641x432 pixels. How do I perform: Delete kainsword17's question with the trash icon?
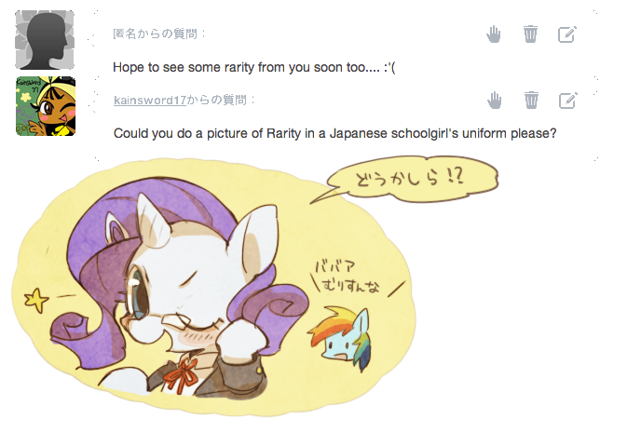(x=531, y=101)
